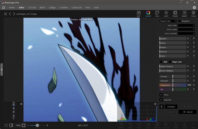Click the REVERT icon in bottom bar
Viewport: 198px width, 129px height.
click(121, 125)
